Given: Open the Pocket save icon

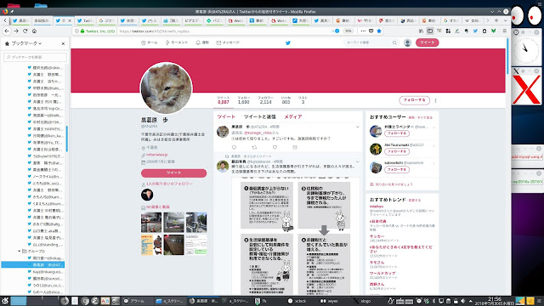Looking at the screenshot, I should tap(371, 31).
